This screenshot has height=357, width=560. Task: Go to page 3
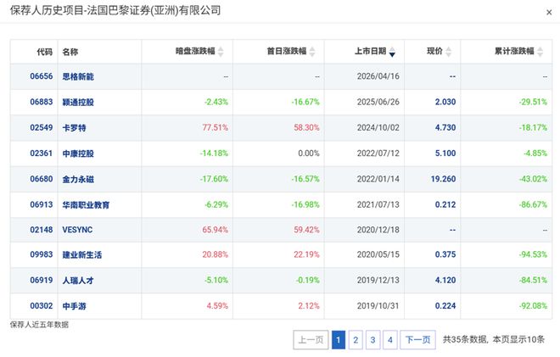coord(372,340)
